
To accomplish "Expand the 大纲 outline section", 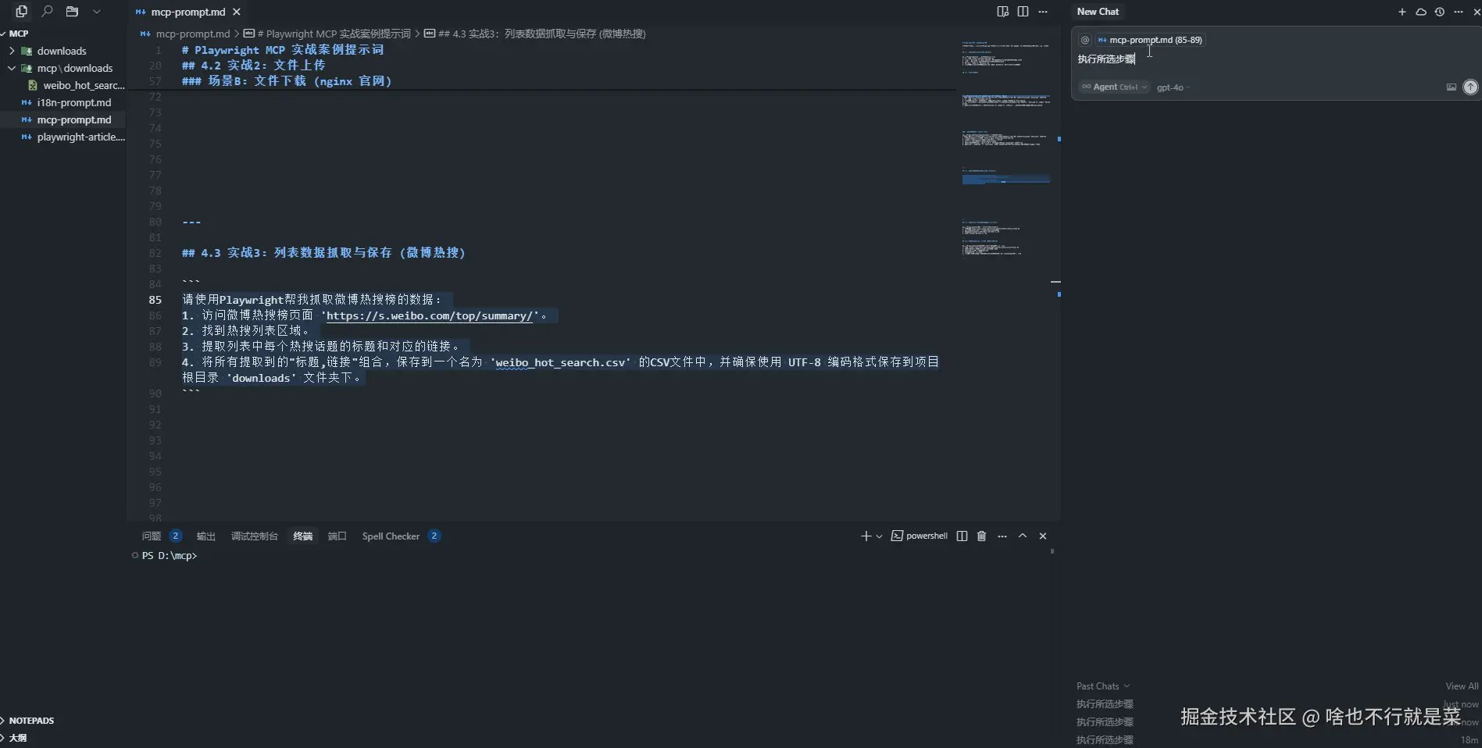I will (17, 738).
